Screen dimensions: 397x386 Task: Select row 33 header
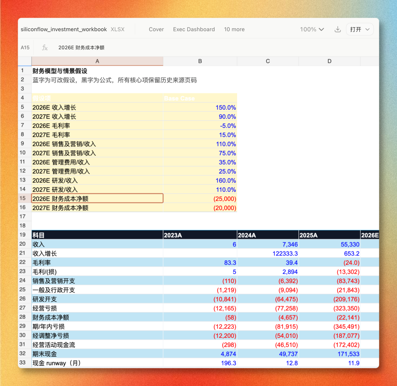point(25,363)
